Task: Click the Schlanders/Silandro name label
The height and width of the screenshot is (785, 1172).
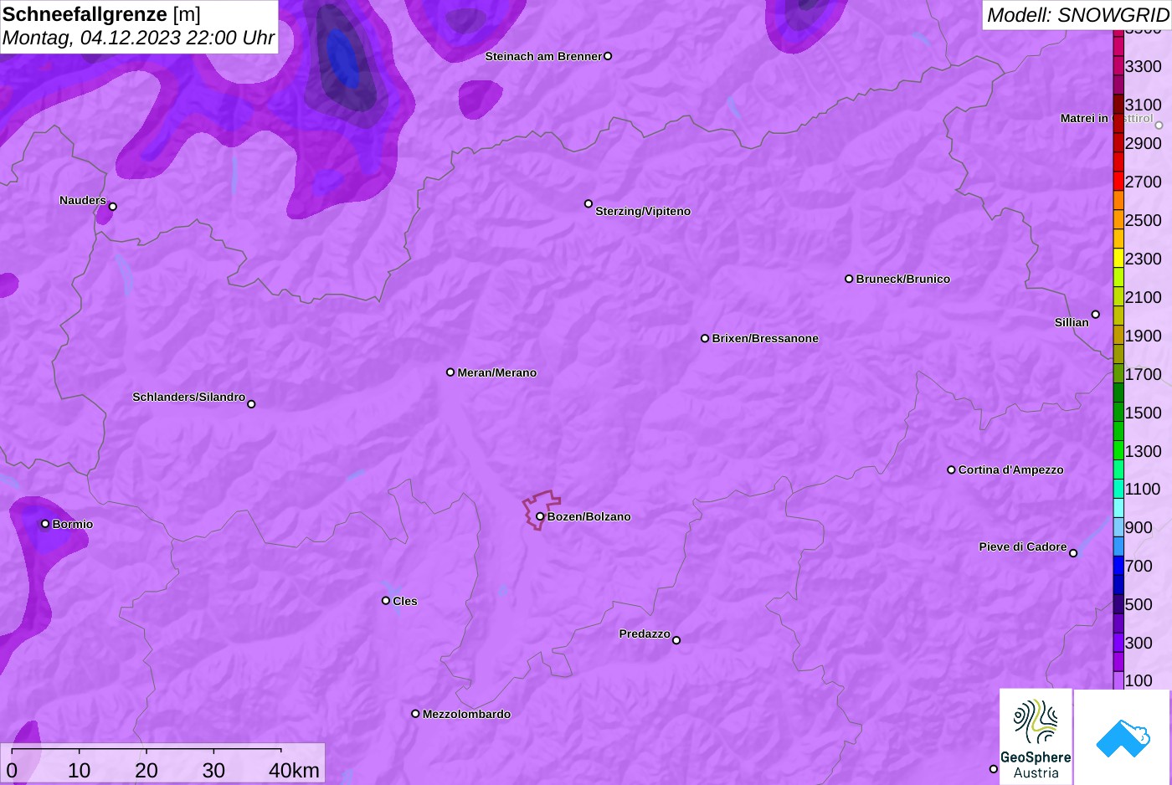Action: 188,397
